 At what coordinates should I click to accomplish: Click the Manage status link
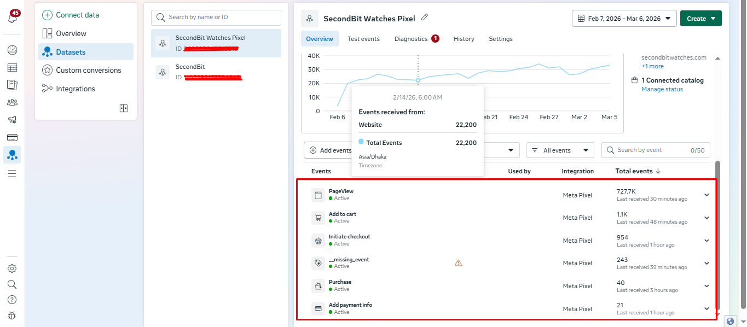[x=662, y=89]
